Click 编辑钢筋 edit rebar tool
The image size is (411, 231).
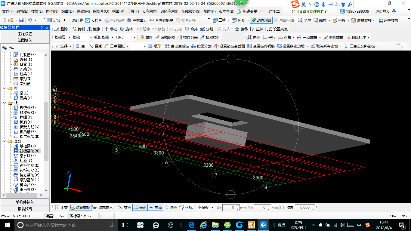point(165,37)
